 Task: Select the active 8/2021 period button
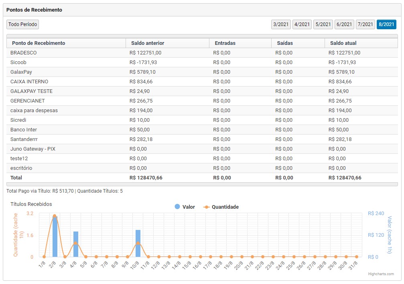[386, 24]
